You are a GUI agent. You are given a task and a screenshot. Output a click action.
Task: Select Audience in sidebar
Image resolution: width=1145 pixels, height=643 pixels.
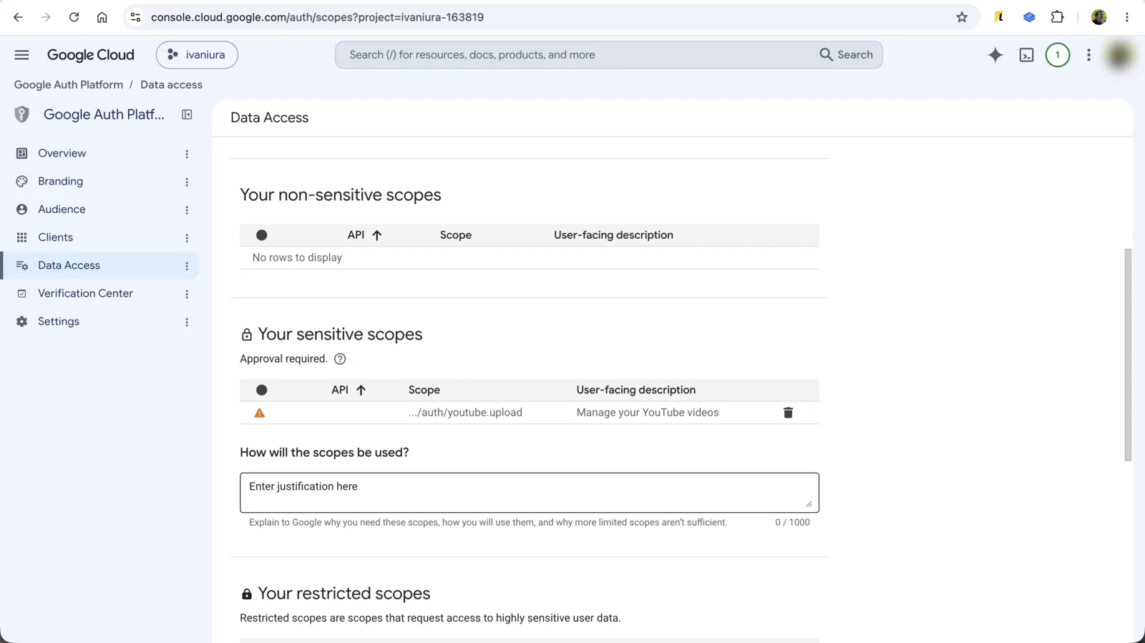(62, 210)
